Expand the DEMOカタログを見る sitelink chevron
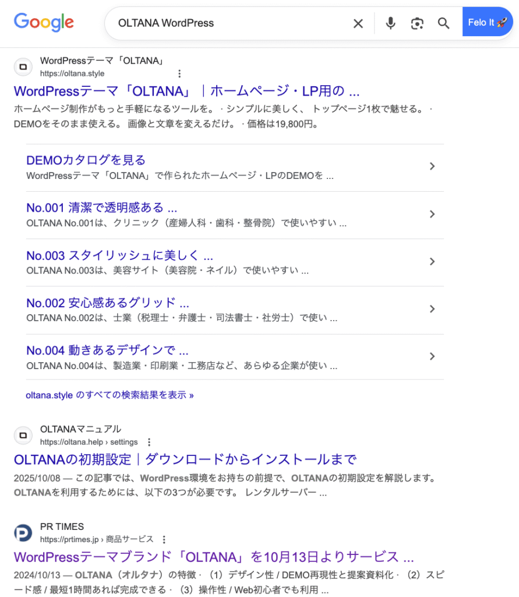The image size is (519, 597). point(432,166)
